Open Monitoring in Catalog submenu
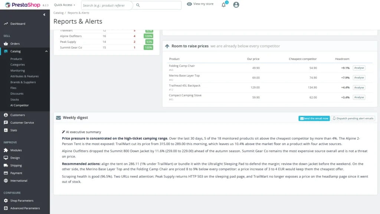 pyautogui.click(x=18, y=71)
